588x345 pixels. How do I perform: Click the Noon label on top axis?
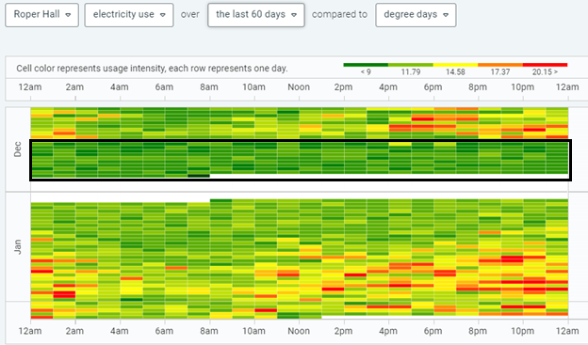point(299,87)
